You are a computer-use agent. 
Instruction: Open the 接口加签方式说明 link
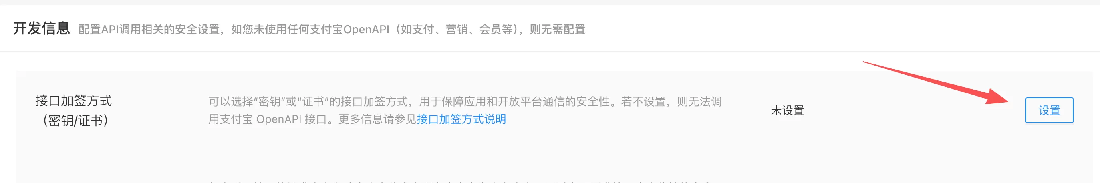461,119
